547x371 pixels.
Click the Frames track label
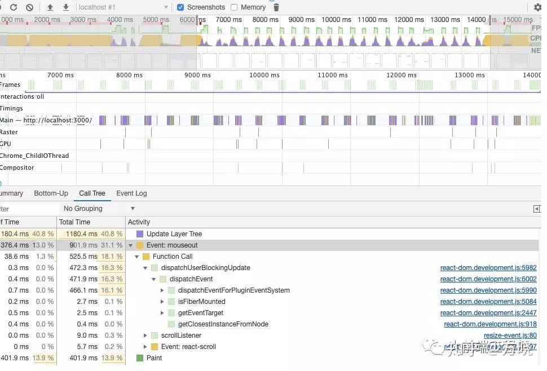10,85
